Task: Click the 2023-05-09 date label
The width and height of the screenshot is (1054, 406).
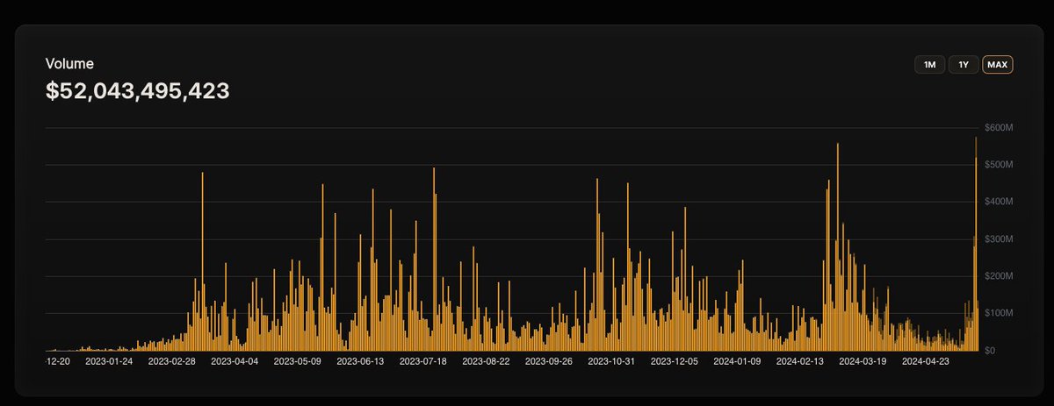Action: point(298,360)
